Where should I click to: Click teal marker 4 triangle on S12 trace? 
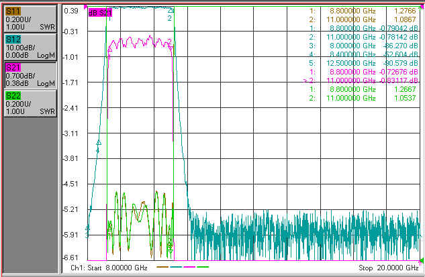(x=99, y=142)
